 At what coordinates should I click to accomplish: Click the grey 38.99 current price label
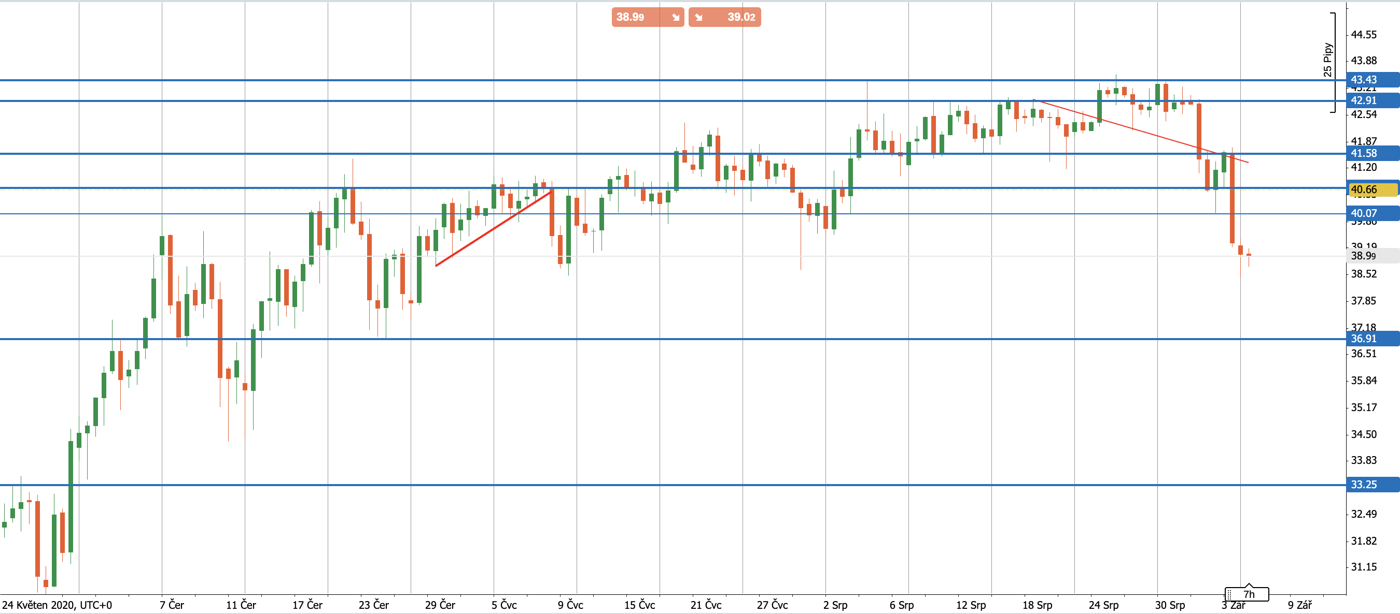1373,255
